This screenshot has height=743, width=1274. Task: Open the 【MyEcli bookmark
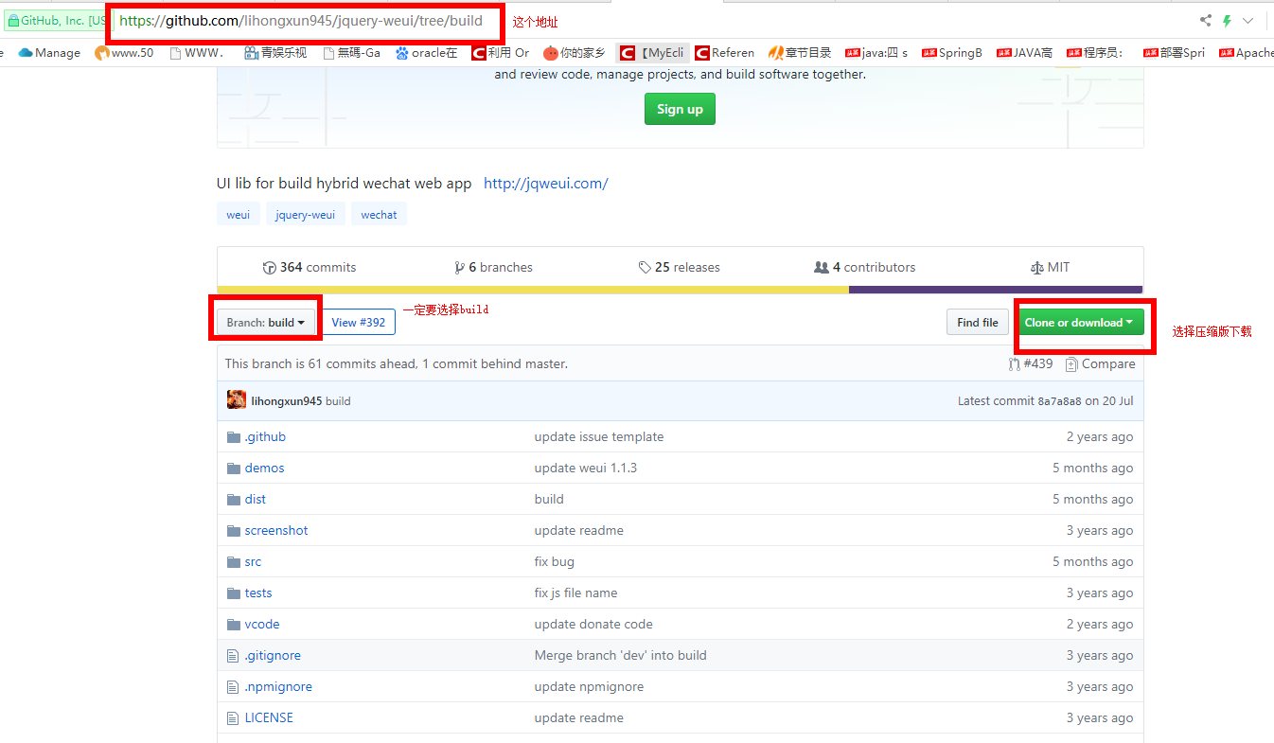pos(652,53)
